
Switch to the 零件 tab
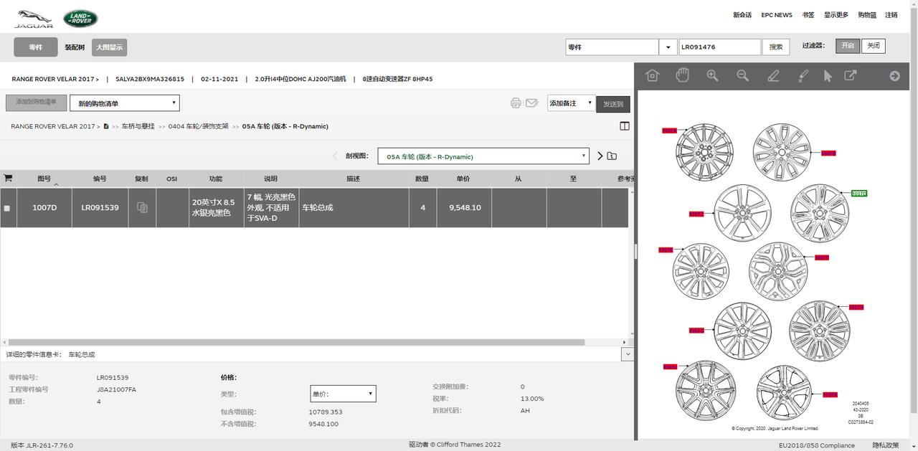pyautogui.click(x=36, y=47)
